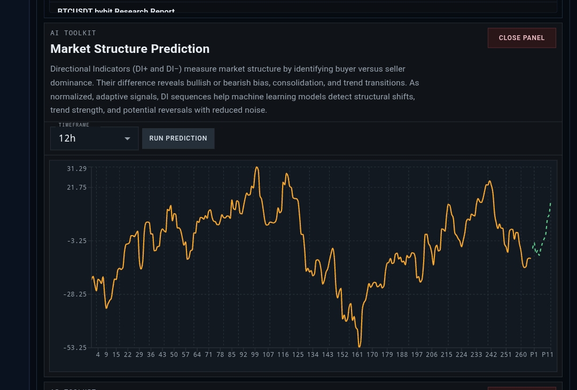
Task: Click the BTCUSDT bybit Research Report title
Action: (x=116, y=11)
